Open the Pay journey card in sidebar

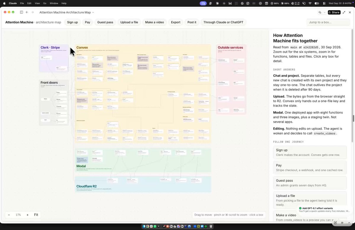[x=310, y=168]
